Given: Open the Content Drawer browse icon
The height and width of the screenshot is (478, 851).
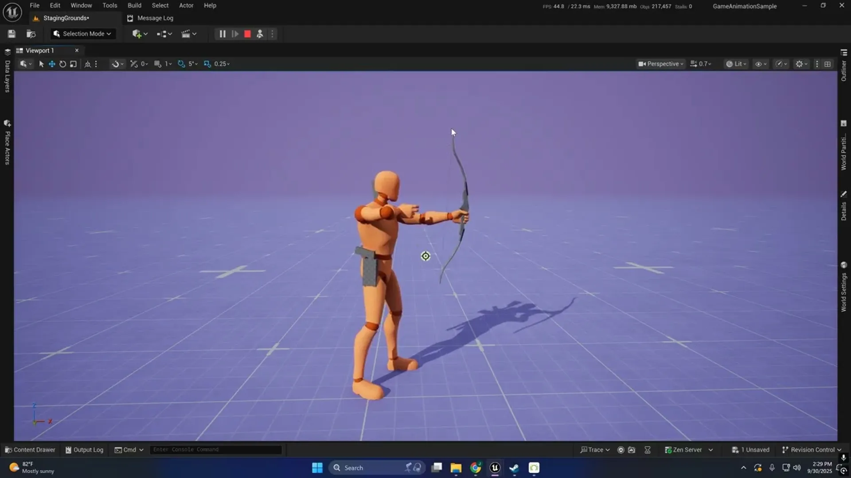Looking at the screenshot, I should click(31, 34).
